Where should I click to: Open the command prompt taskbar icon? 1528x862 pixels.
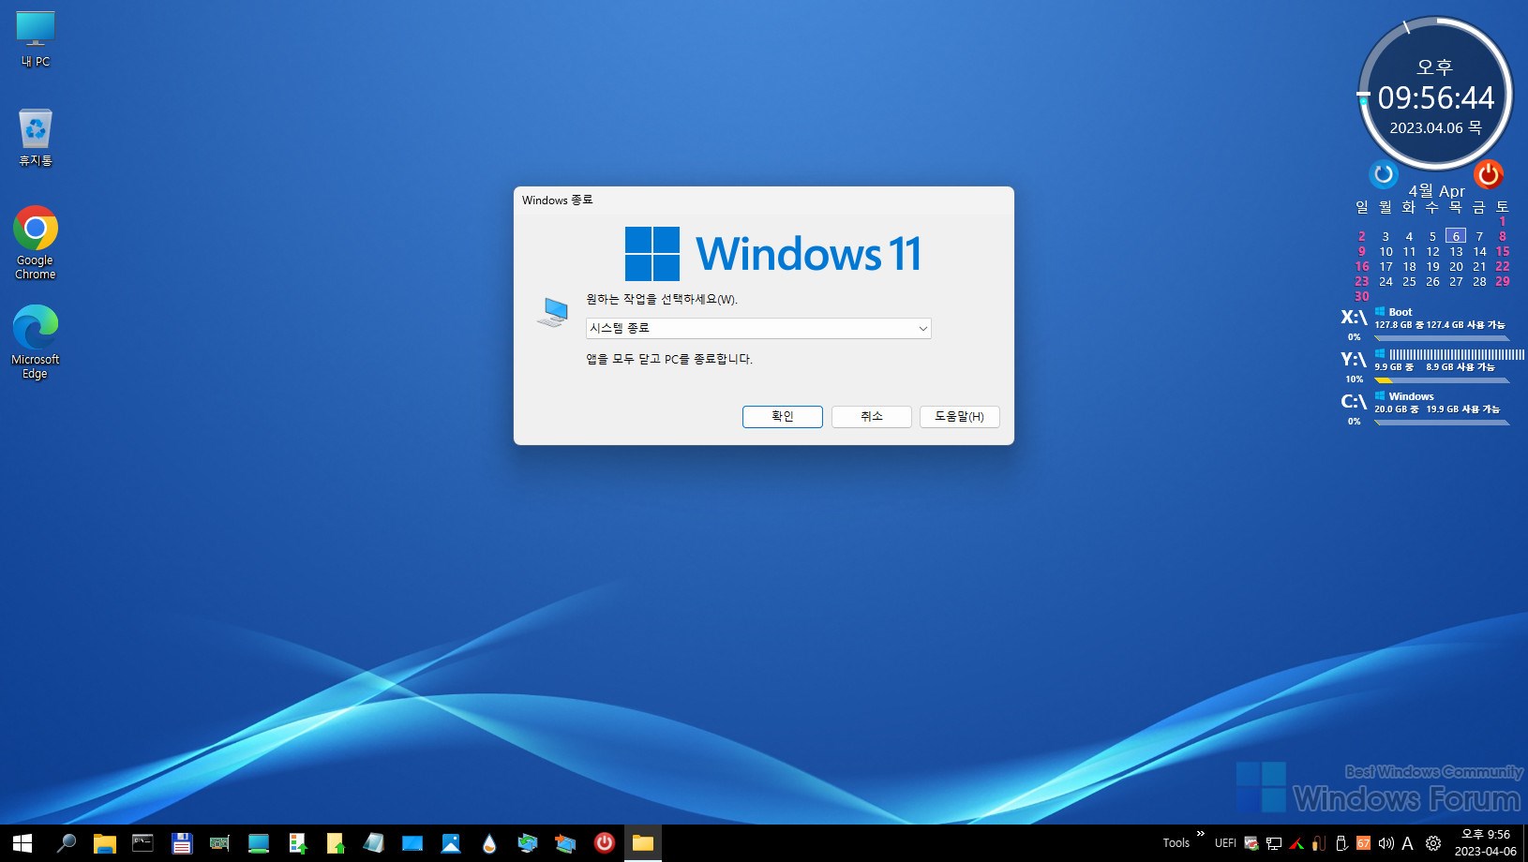click(x=142, y=843)
